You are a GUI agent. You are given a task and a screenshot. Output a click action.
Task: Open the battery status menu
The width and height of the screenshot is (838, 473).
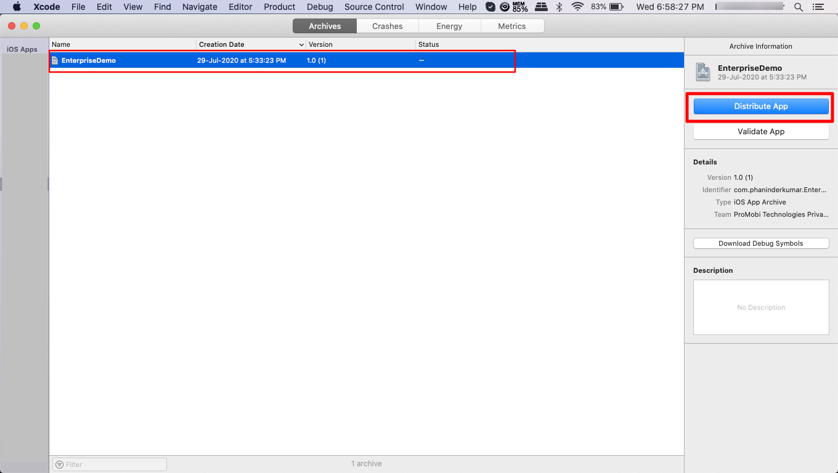[x=608, y=7]
